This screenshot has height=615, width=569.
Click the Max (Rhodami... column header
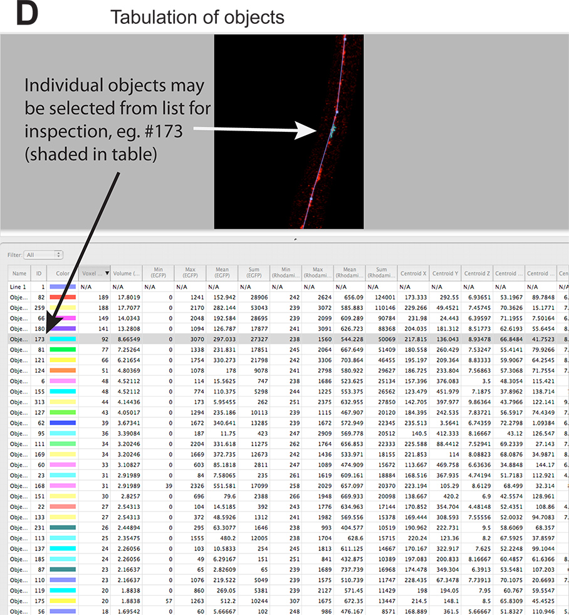pos(318,272)
